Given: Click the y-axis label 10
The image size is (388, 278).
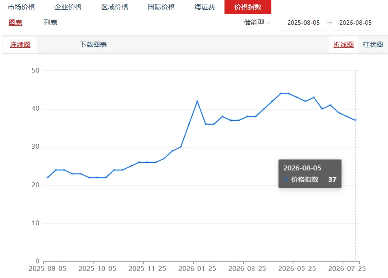Looking at the screenshot, I should 36,223.
